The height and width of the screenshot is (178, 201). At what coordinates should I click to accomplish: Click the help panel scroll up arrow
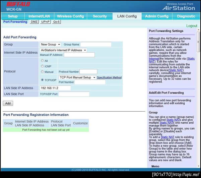pyautogui.click(x=198, y=30)
